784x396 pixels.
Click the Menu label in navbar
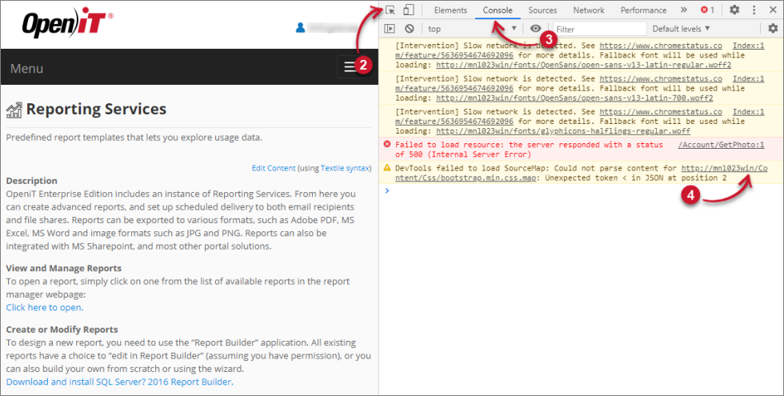[26, 69]
